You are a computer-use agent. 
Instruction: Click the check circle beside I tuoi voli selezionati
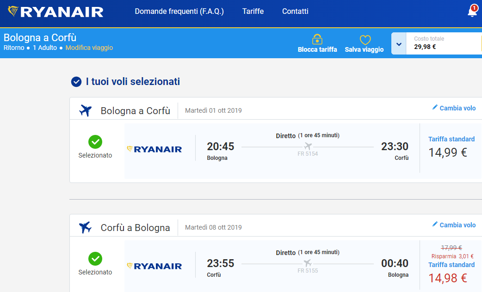[76, 82]
